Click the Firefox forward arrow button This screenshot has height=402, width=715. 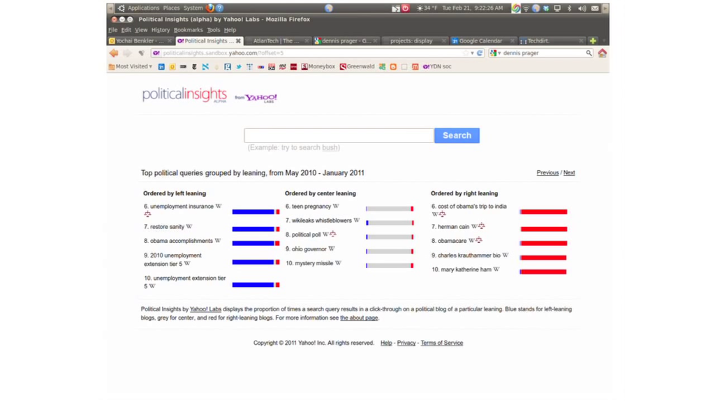point(127,53)
